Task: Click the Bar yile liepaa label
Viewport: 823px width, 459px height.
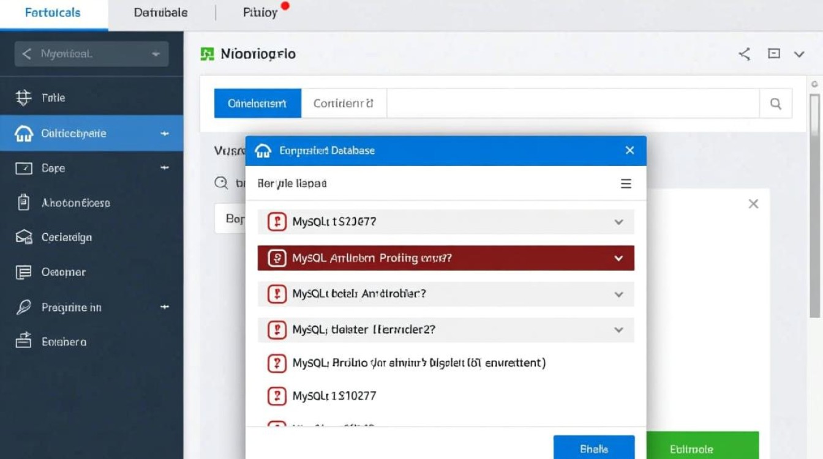Action: [x=292, y=183]
